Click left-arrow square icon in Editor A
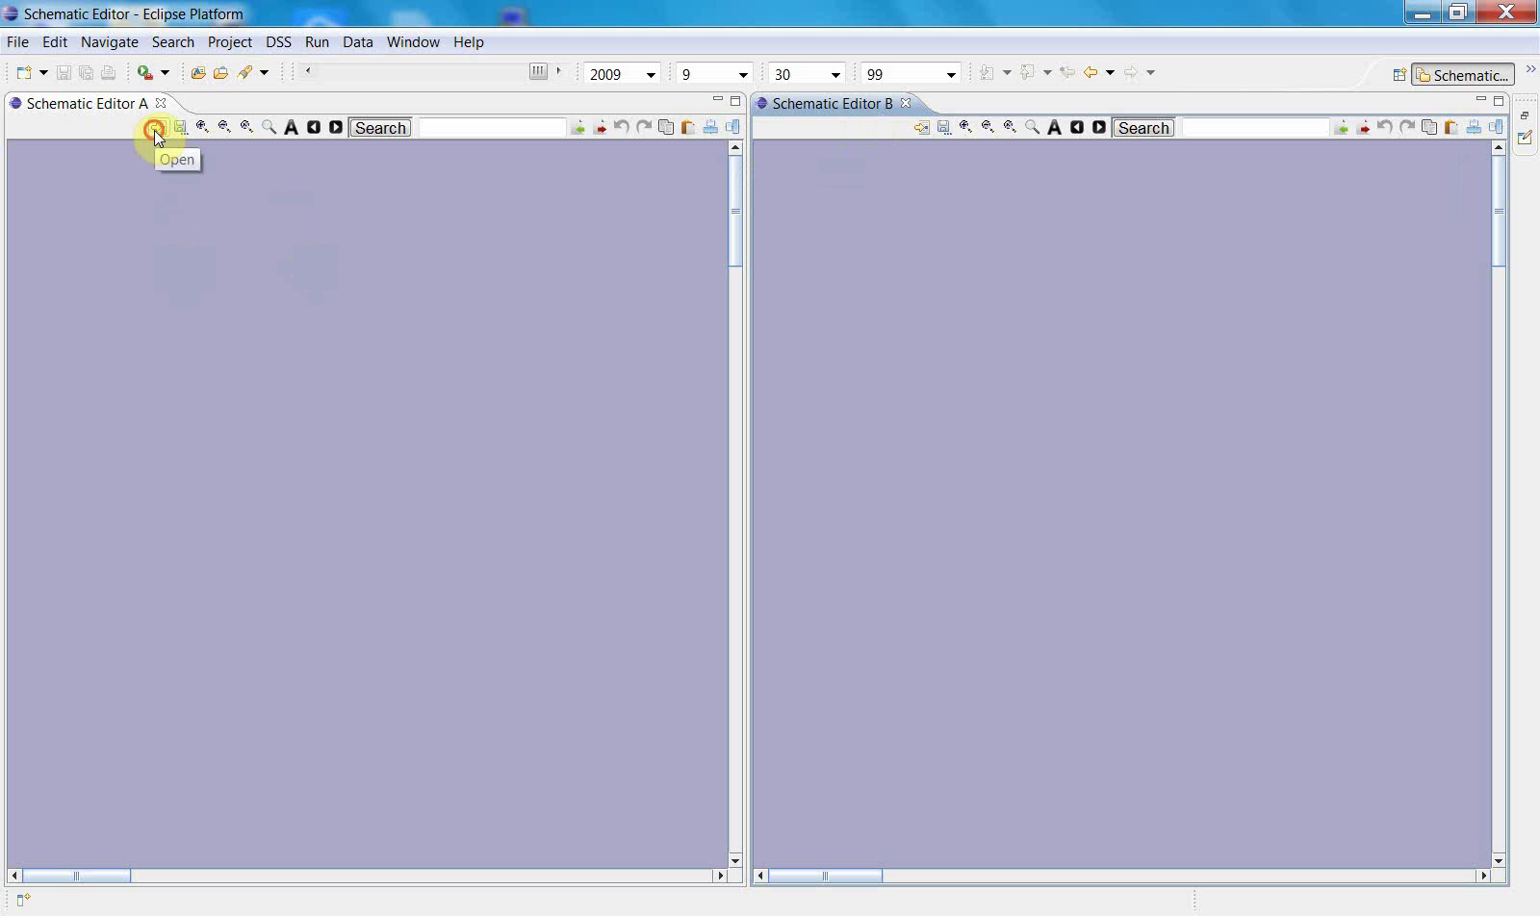Viewport: 1540px width, 916px height. [314, 127]
